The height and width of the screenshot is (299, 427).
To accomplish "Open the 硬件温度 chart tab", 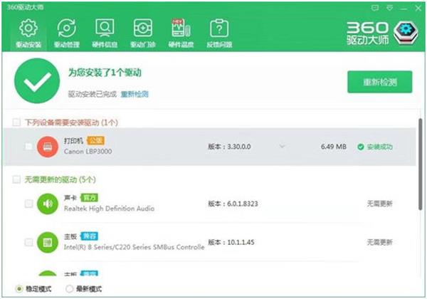I will pos(181,33).
